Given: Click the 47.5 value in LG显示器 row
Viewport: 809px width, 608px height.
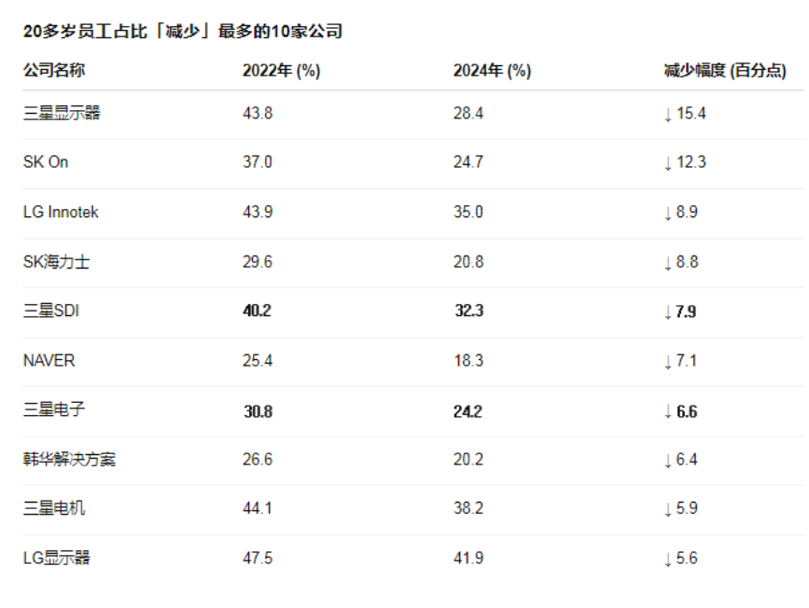Looking at the screenshot, I should pyautogui.click(x=258, y=558).
